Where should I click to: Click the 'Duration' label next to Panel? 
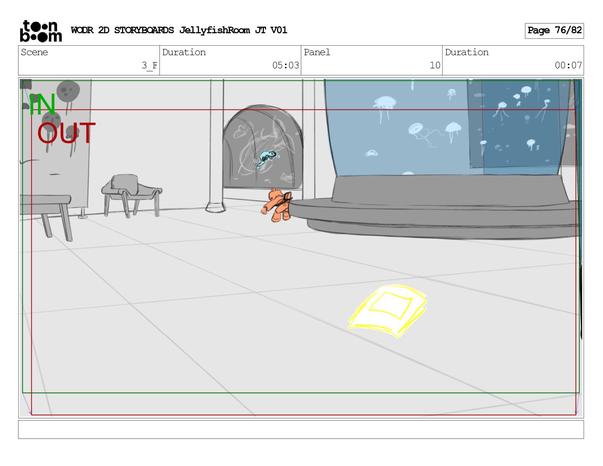click(467, 52)
